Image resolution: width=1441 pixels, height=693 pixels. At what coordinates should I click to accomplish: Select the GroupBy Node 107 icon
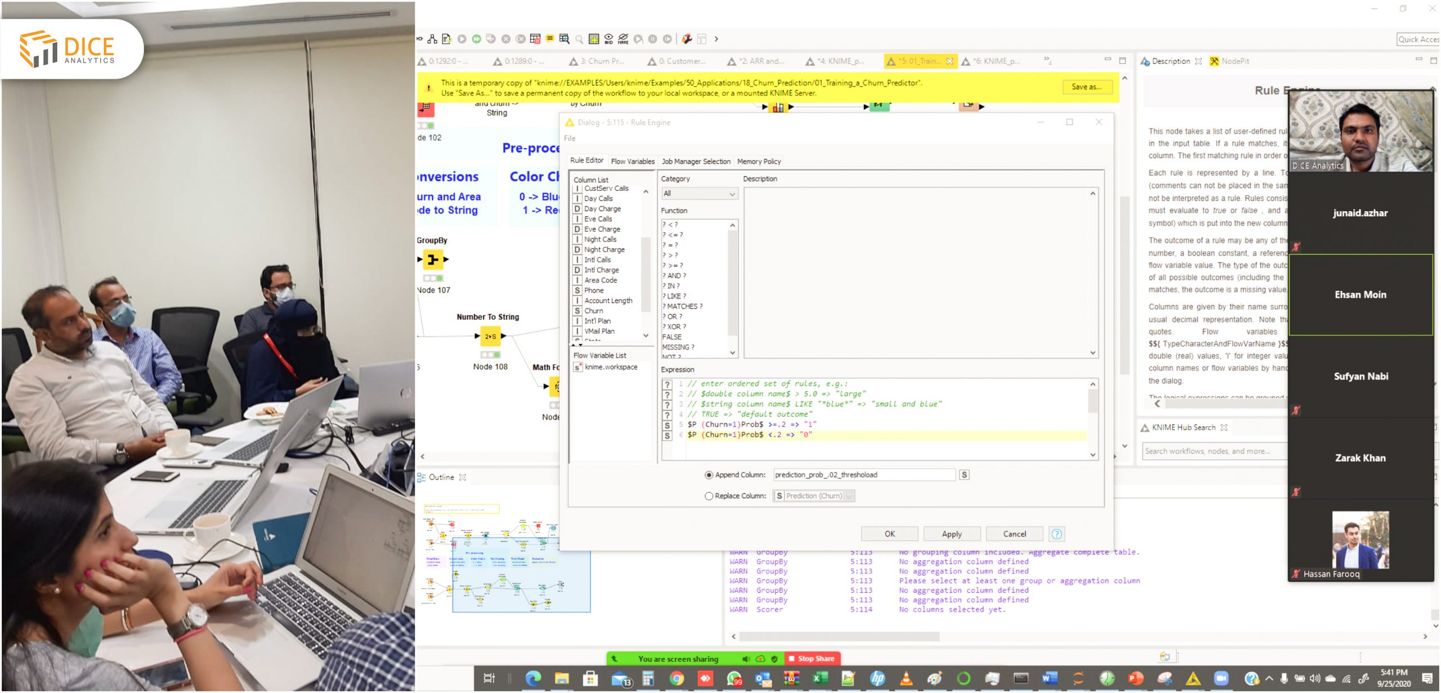click(433, 260)
